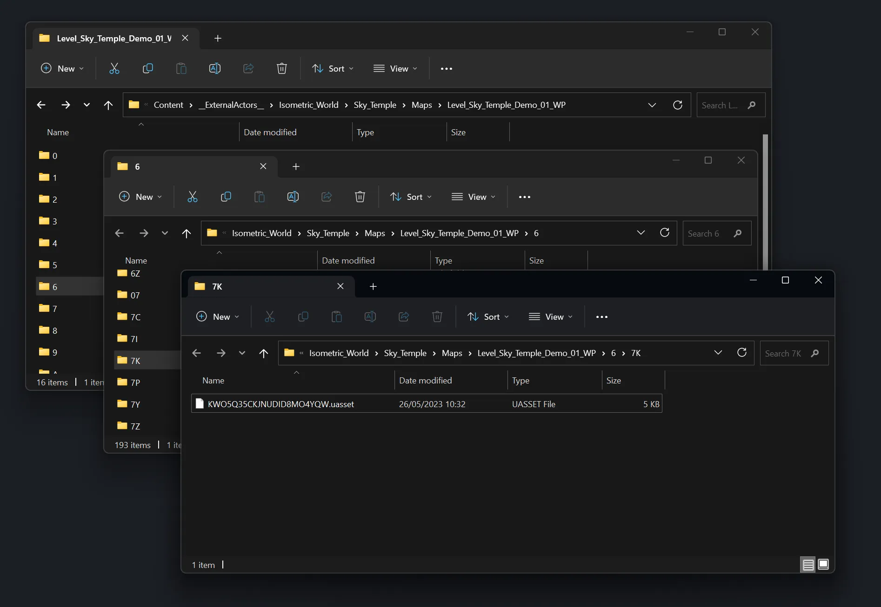The width and height of the screenshot is (881, 607).
Task: Cut selection using the scissors icon in 7K window
Action: pos(270,317)
